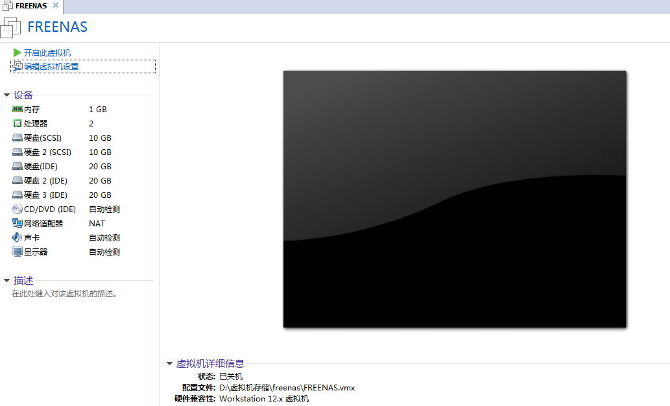Click the processor count value 2

point(91,123)
